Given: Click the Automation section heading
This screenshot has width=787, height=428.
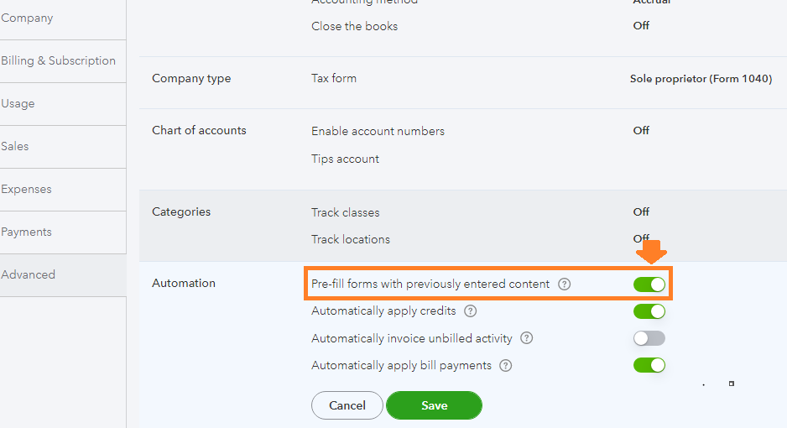Looking at the screenshot, I should click(184, 283).
